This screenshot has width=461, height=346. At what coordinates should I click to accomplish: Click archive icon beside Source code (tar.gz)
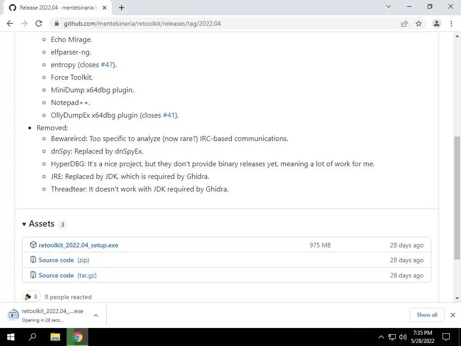coord(33,275)
